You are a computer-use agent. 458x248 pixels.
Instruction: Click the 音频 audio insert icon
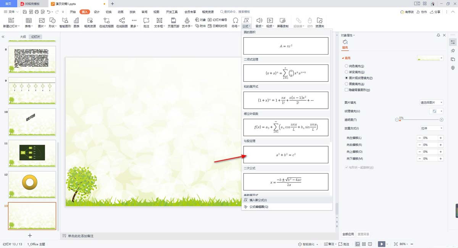pos(259,20)
